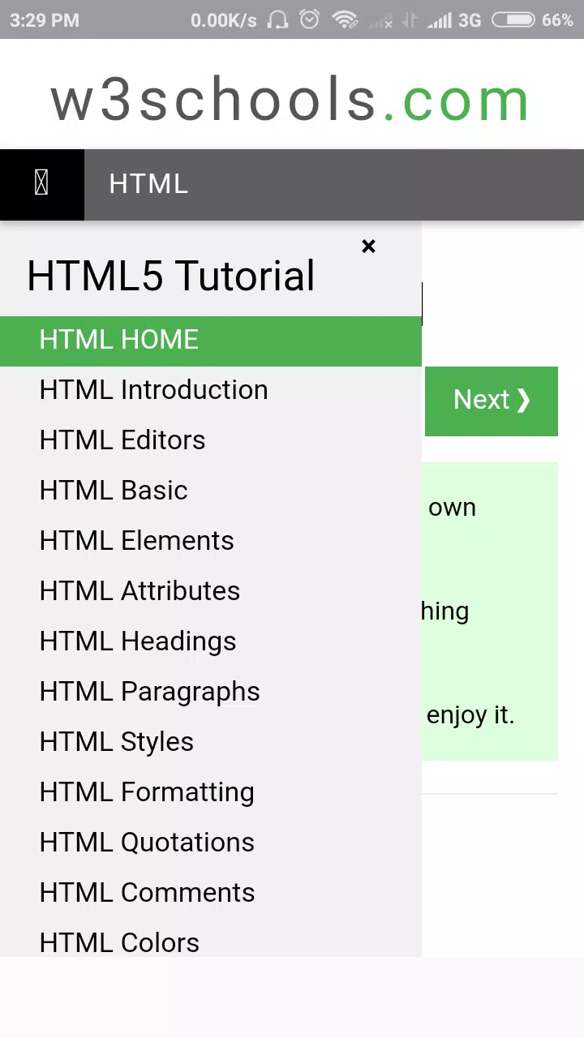Open the HTML Paragraphs chapter
Screen dimensions: 584x1038
211,693
